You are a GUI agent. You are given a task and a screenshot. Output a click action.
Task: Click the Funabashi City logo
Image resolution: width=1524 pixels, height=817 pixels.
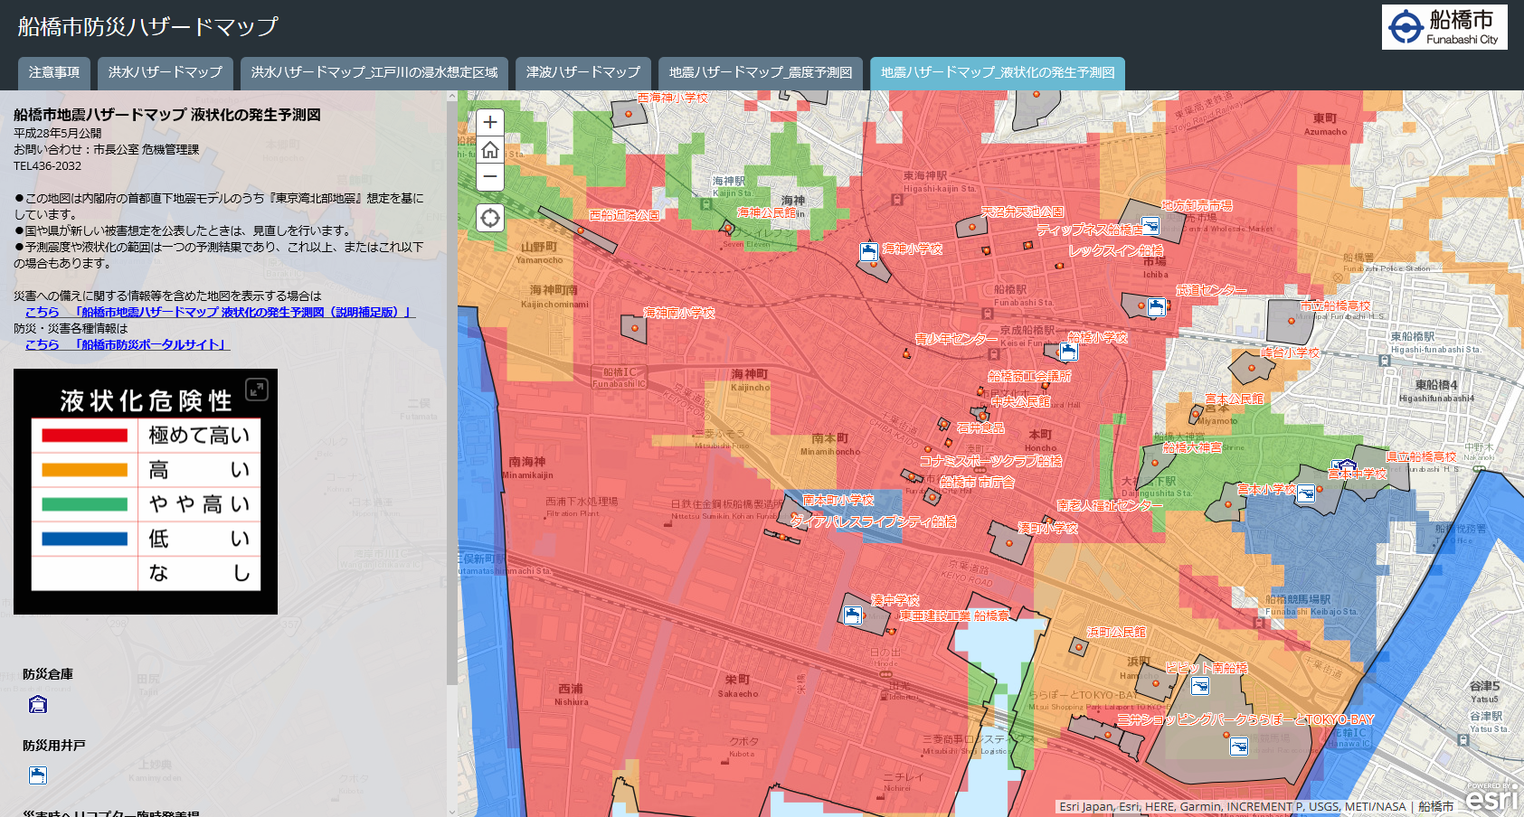[1444, 27]
